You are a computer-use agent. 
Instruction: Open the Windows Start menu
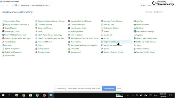click(3, 95)
